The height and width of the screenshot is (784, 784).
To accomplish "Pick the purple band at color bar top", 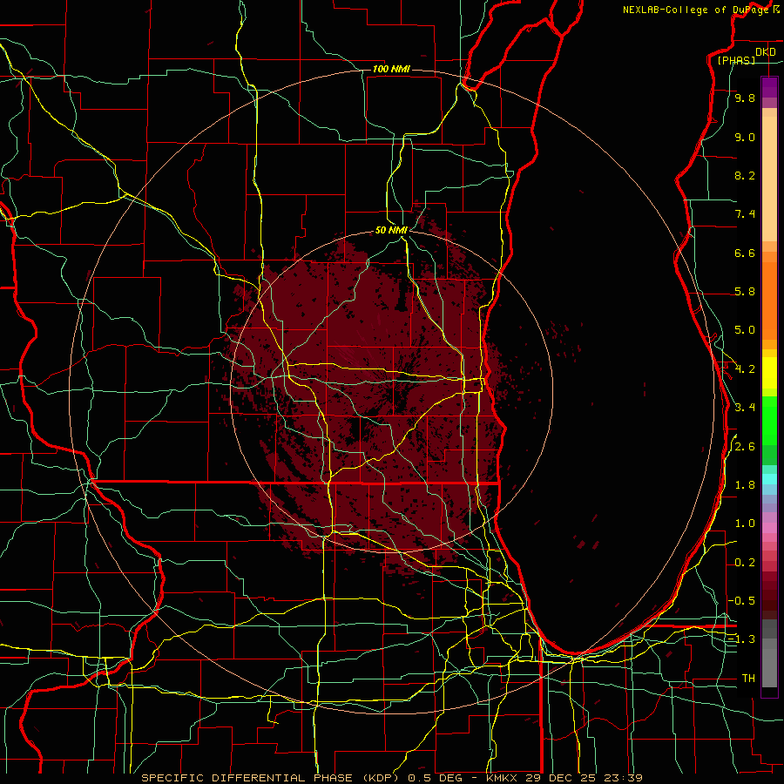I will [x=769, y=87].
